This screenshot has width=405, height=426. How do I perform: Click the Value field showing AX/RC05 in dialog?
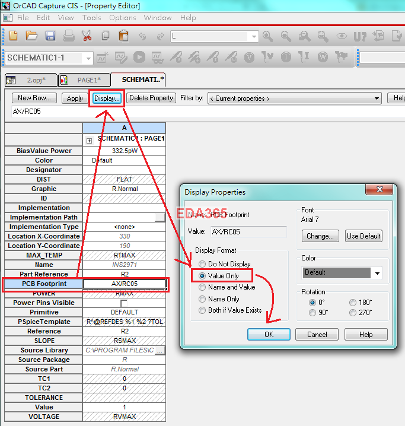[248, 232]
